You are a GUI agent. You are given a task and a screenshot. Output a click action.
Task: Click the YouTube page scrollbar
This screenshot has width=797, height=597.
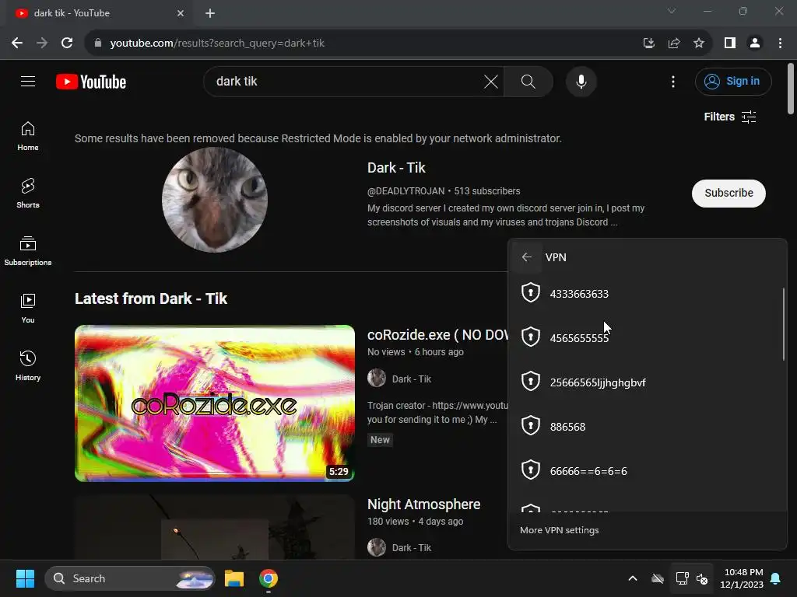pyautogui.click(x=791, y=89)
